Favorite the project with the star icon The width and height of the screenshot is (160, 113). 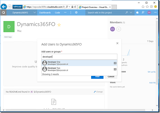[x=59, y=25]
